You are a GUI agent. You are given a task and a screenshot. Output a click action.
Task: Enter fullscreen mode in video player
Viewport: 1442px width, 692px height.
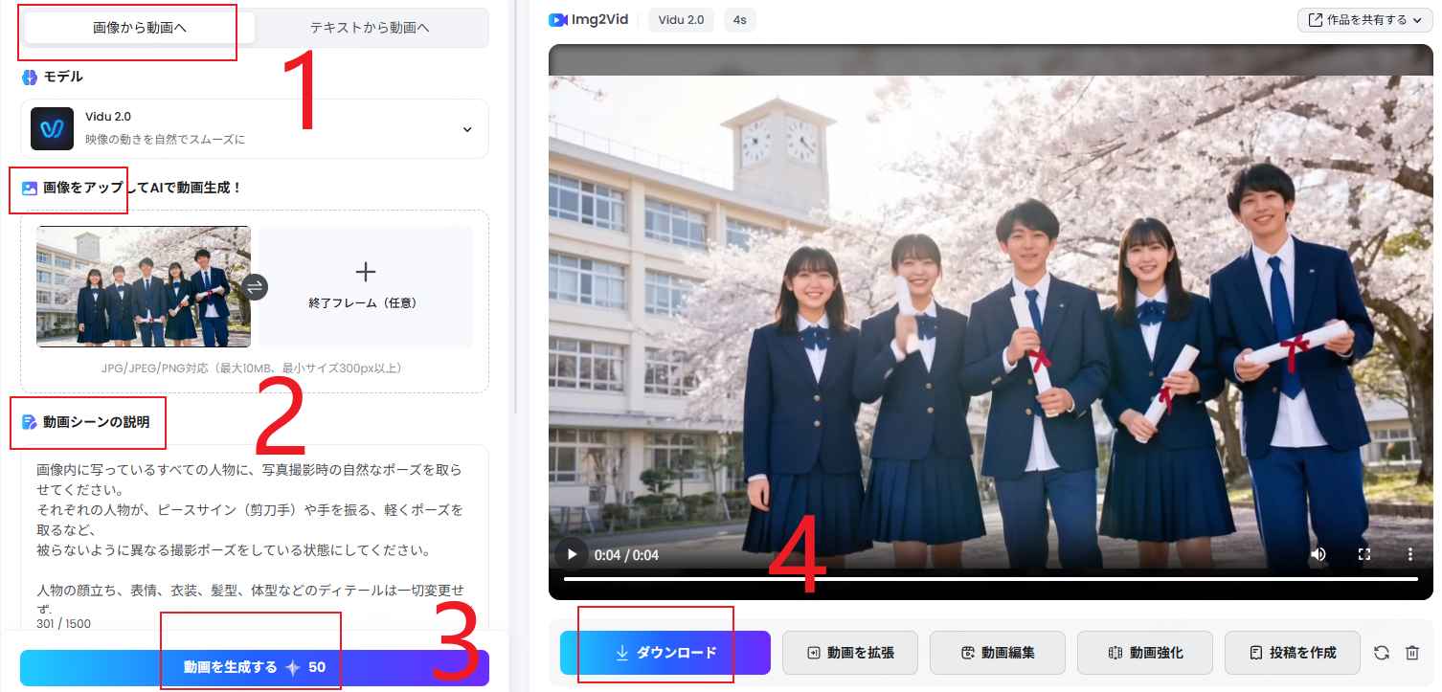[1364, 554]
